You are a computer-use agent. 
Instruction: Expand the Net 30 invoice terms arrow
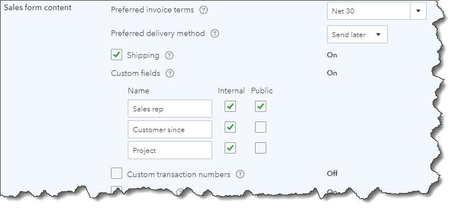[x=418, y=11]
